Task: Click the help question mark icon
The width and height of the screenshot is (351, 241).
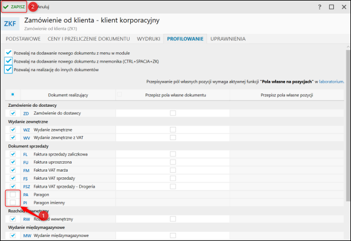Action: pyautogui.click(x=319, y=6)
